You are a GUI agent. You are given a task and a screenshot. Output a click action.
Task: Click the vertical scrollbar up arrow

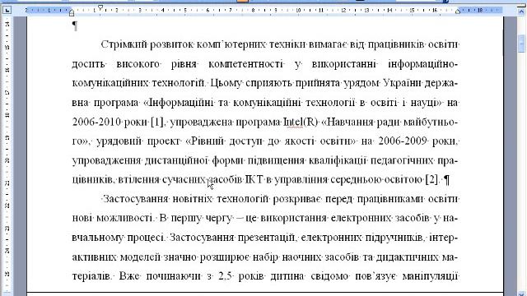[521, 11]
